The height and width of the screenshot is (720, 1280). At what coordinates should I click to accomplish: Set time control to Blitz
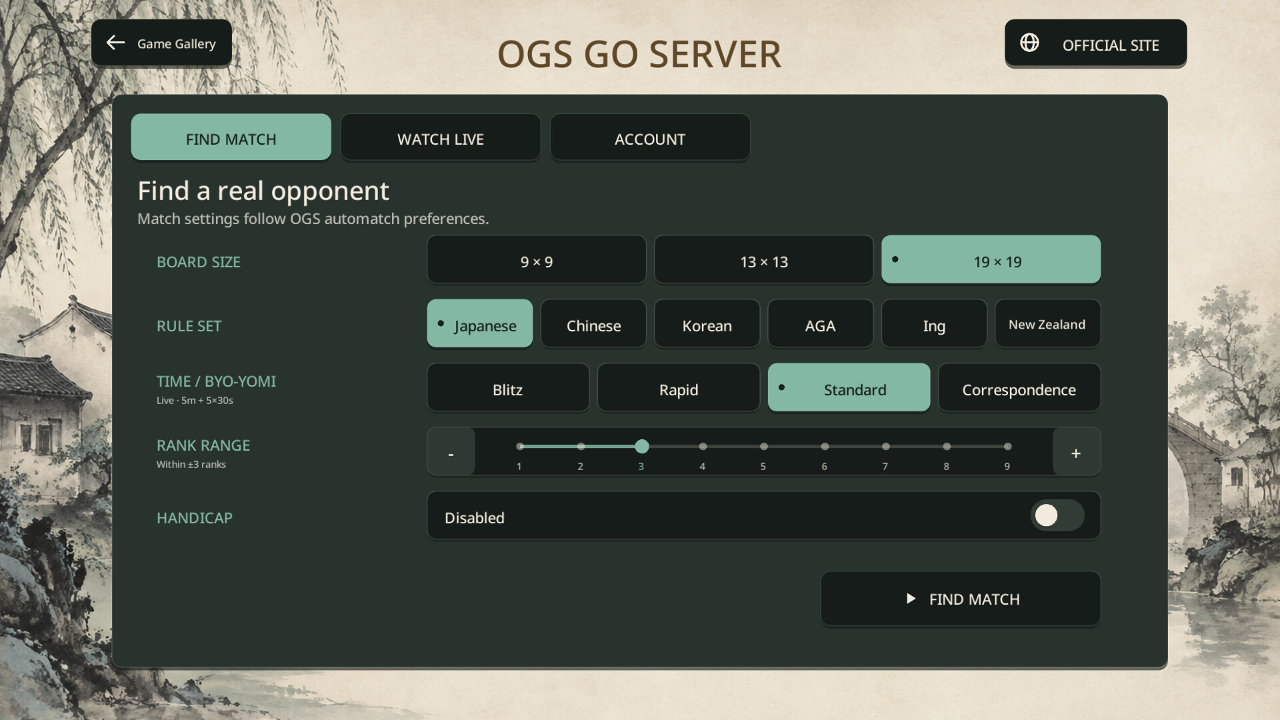point(508,388)
